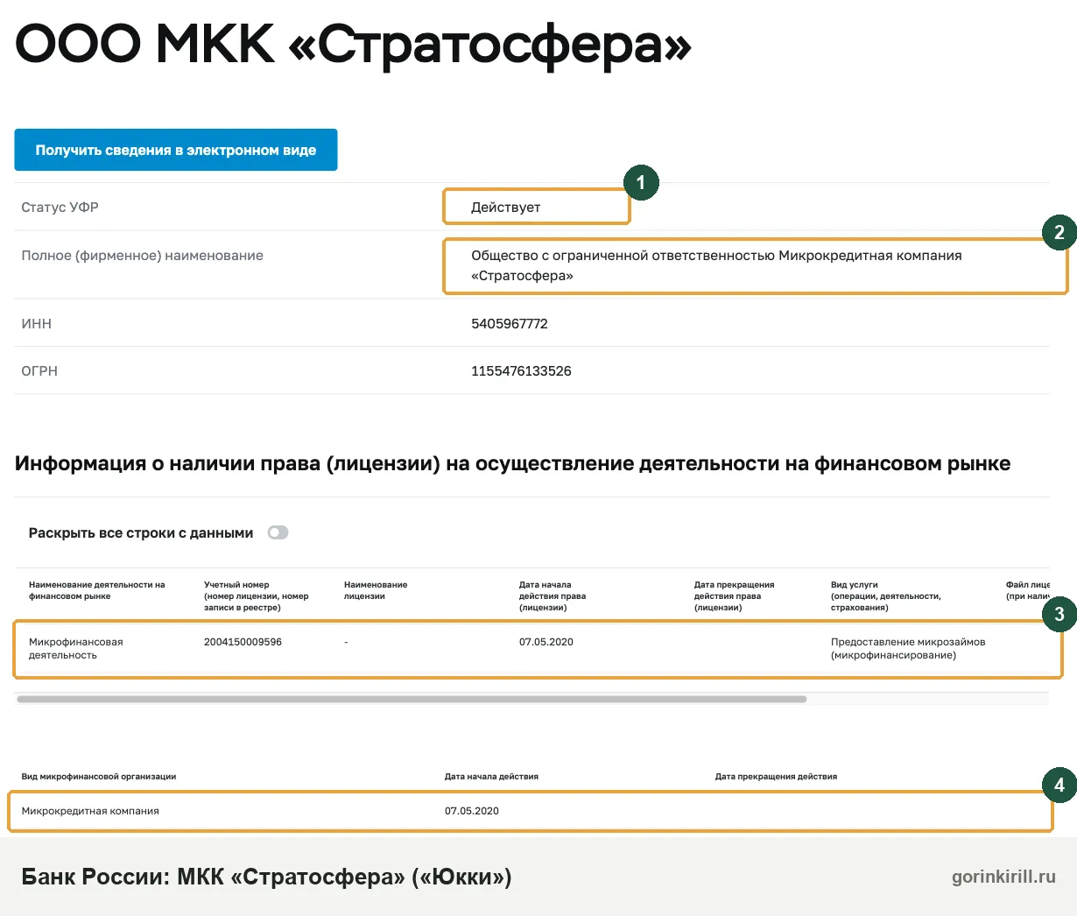
Task: Toggle 'Раскрыть все строки с данными' switch
Action: pyautogui.click(x=278, y=532)
